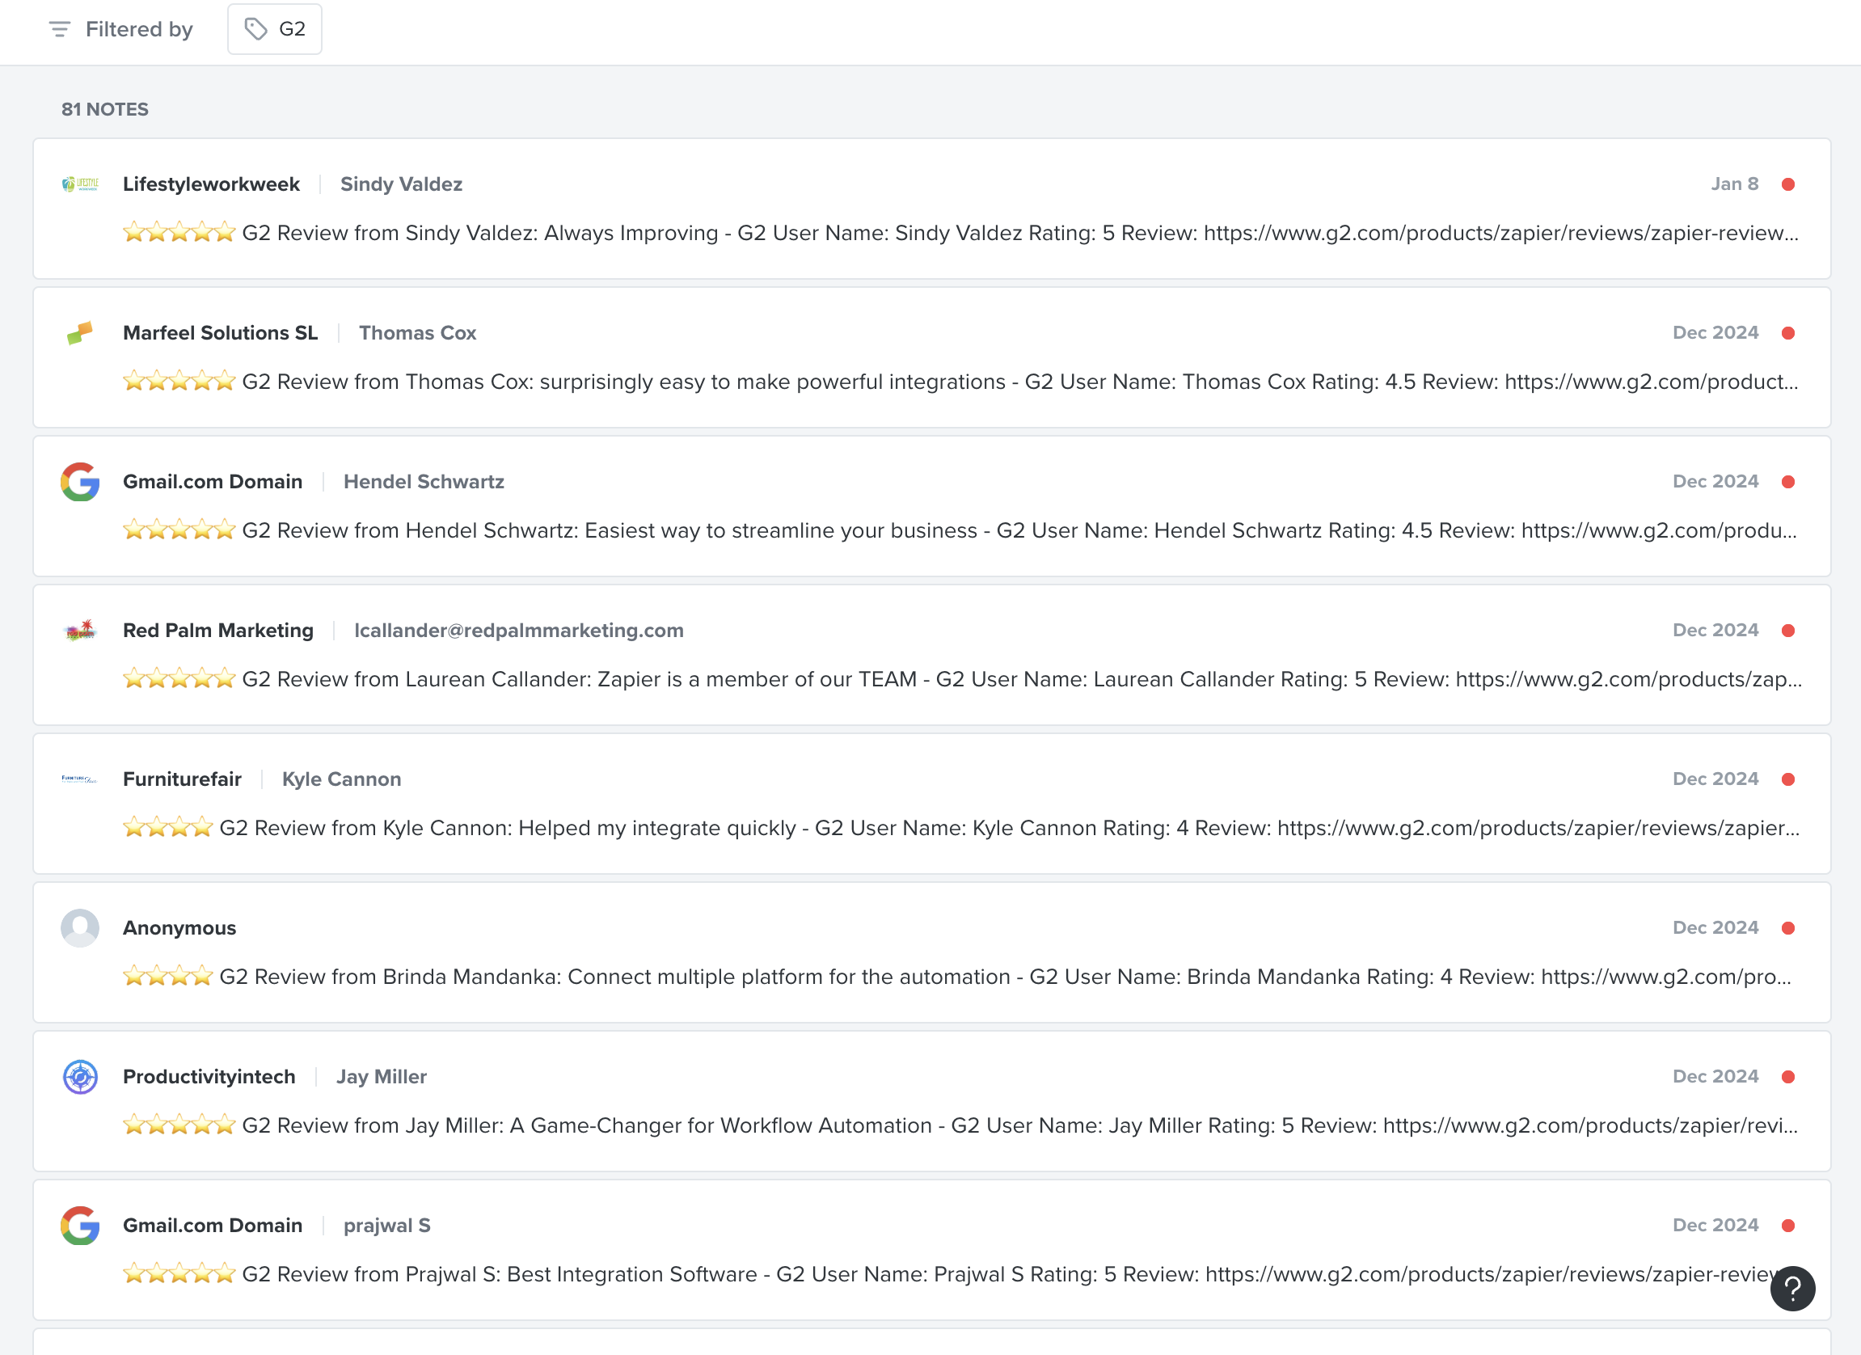Click the G2 tag filter chip

click(275, 30)
